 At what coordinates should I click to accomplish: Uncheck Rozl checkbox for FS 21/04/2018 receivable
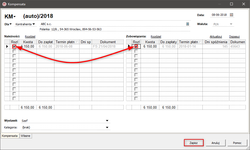(14, 47)
